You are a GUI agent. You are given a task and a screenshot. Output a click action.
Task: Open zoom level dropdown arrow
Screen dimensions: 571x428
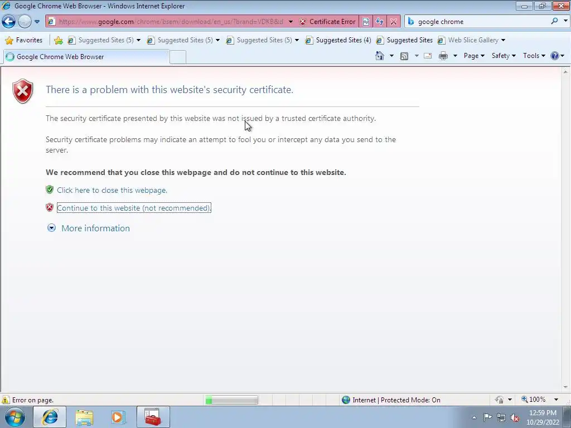point(556,400)
